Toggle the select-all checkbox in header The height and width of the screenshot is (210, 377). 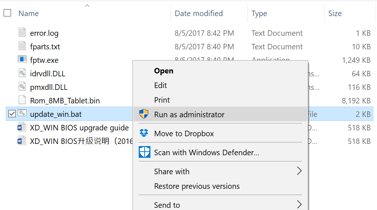(x=7, y=13)
